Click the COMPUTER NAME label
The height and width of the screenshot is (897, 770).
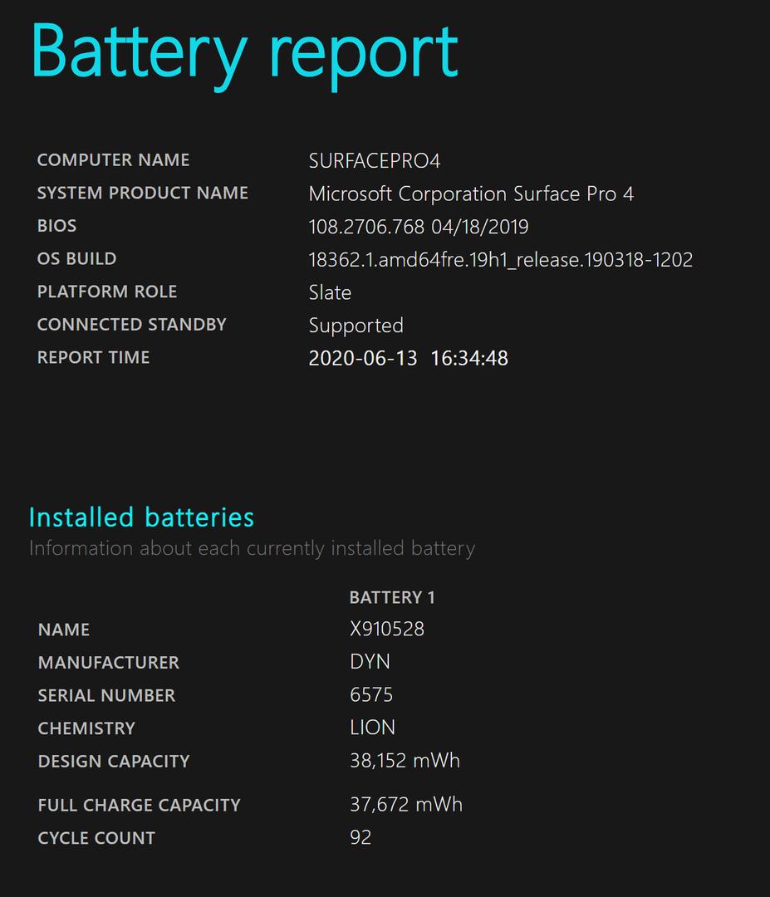pos(113,159)
